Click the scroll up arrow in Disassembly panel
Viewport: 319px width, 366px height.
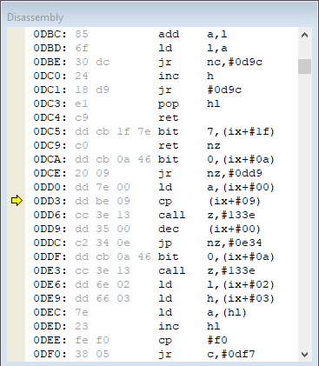click(x=304, y=36)
